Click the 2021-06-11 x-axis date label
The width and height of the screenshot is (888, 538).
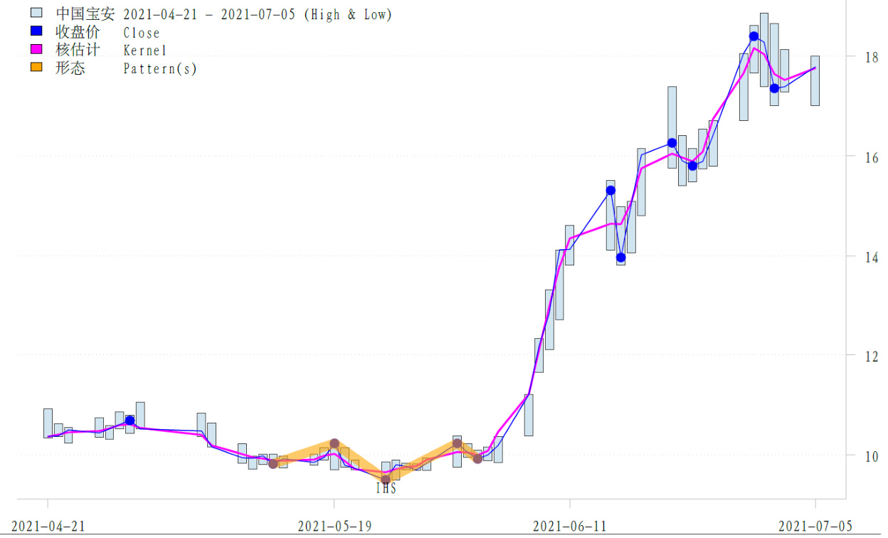(569, 526)
